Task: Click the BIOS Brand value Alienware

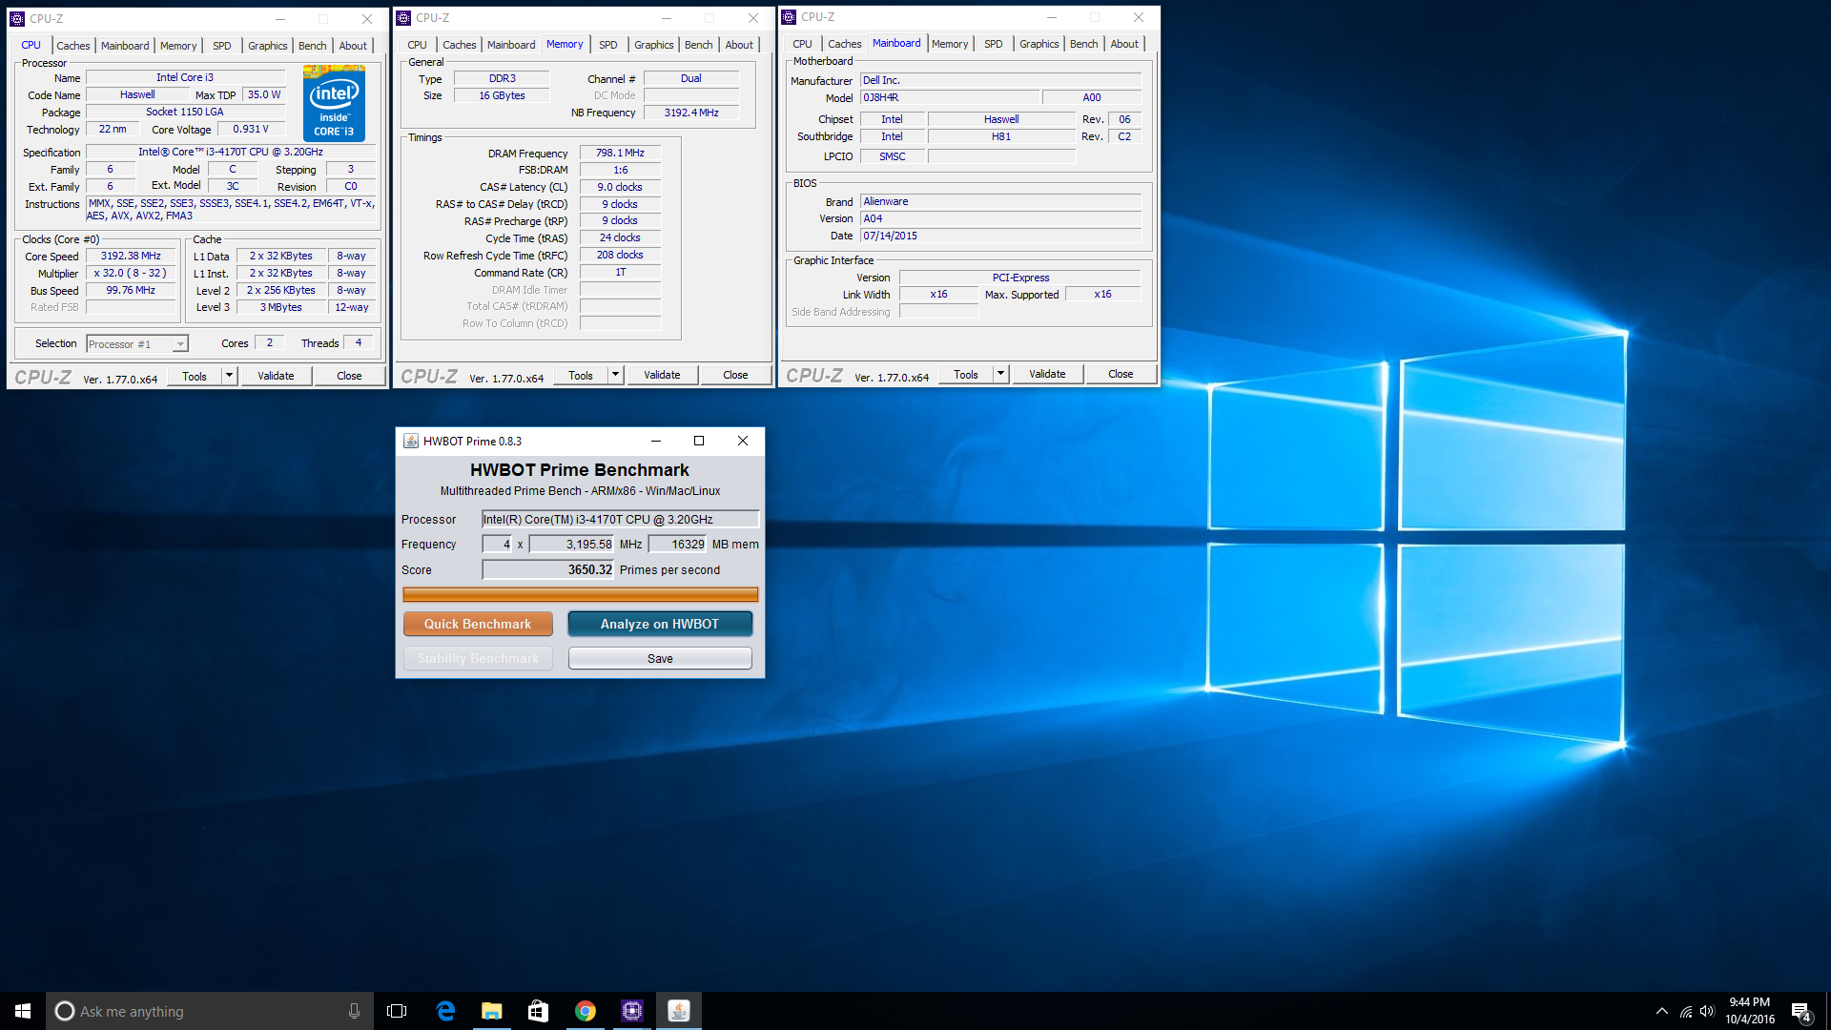Action: click(1000, 201)
